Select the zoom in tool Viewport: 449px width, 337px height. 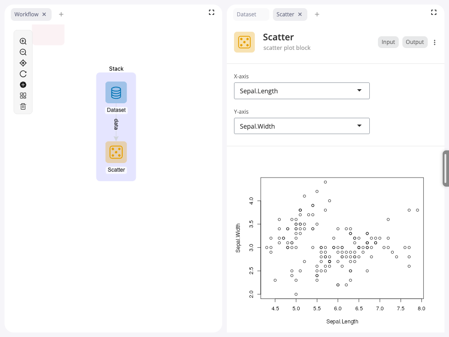point(23,41)
